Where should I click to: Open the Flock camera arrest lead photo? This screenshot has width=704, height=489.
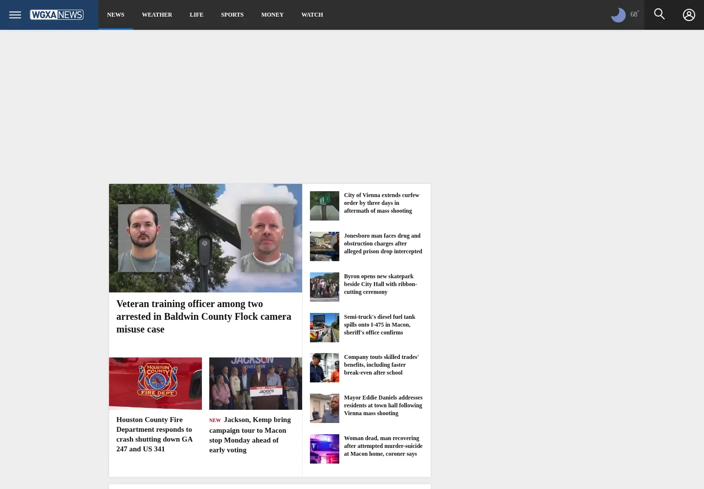tap(205, 238)
